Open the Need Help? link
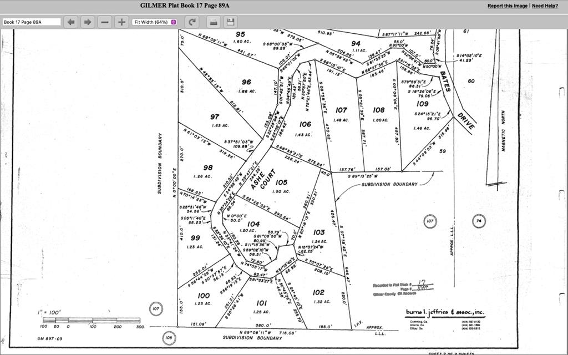568x355 pixels. pos(545,6)
